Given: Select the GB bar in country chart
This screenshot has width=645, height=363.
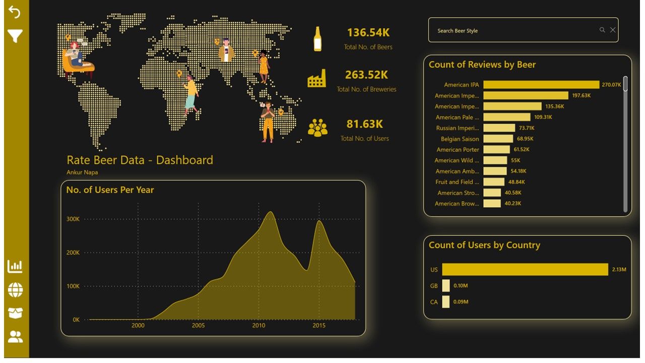Looking at the screenshot, I should (446, 286).
